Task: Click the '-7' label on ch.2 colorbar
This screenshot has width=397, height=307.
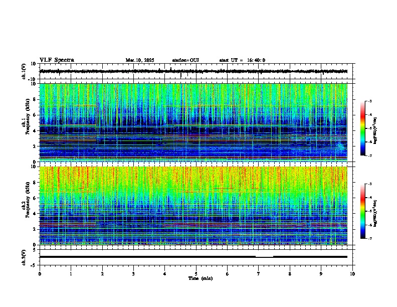Action: click(370, 239)
